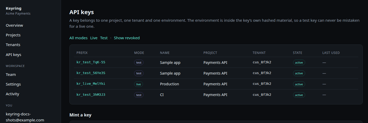Open key kr_test_TqK-55
Screen dimensions: 368x123
pos(91,62)
